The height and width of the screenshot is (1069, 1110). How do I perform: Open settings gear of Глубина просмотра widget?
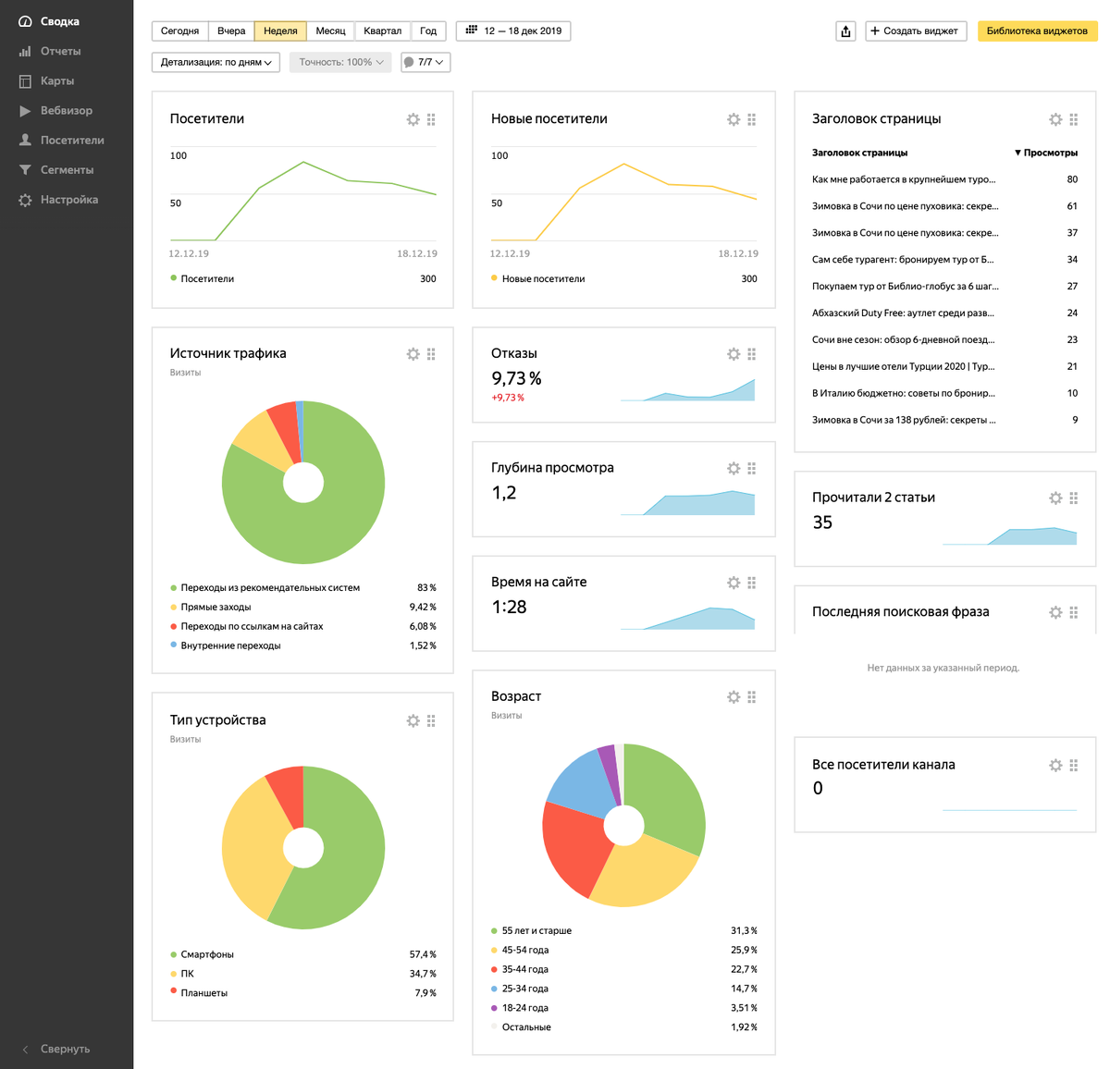click(734, 469)
